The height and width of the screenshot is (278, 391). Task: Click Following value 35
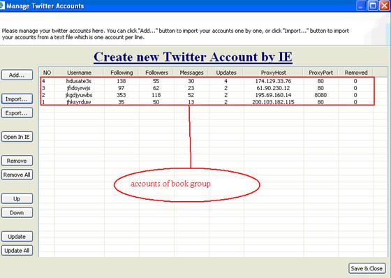[121, 102]
